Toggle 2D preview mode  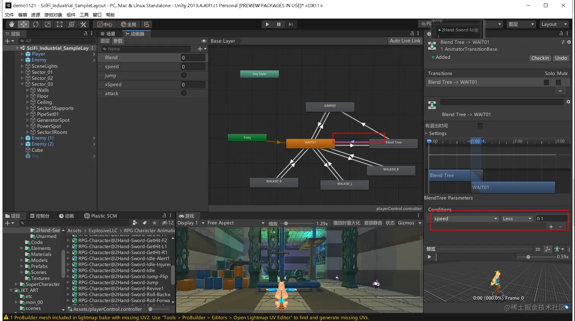pos(538,249)
